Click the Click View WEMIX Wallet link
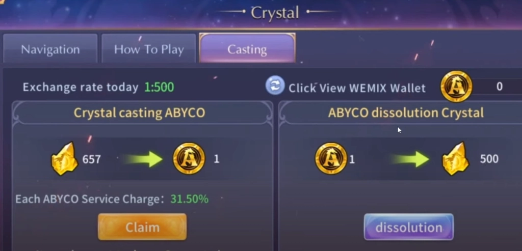The height and width of the screenshot is (251, 522). (x=357, y=88)
